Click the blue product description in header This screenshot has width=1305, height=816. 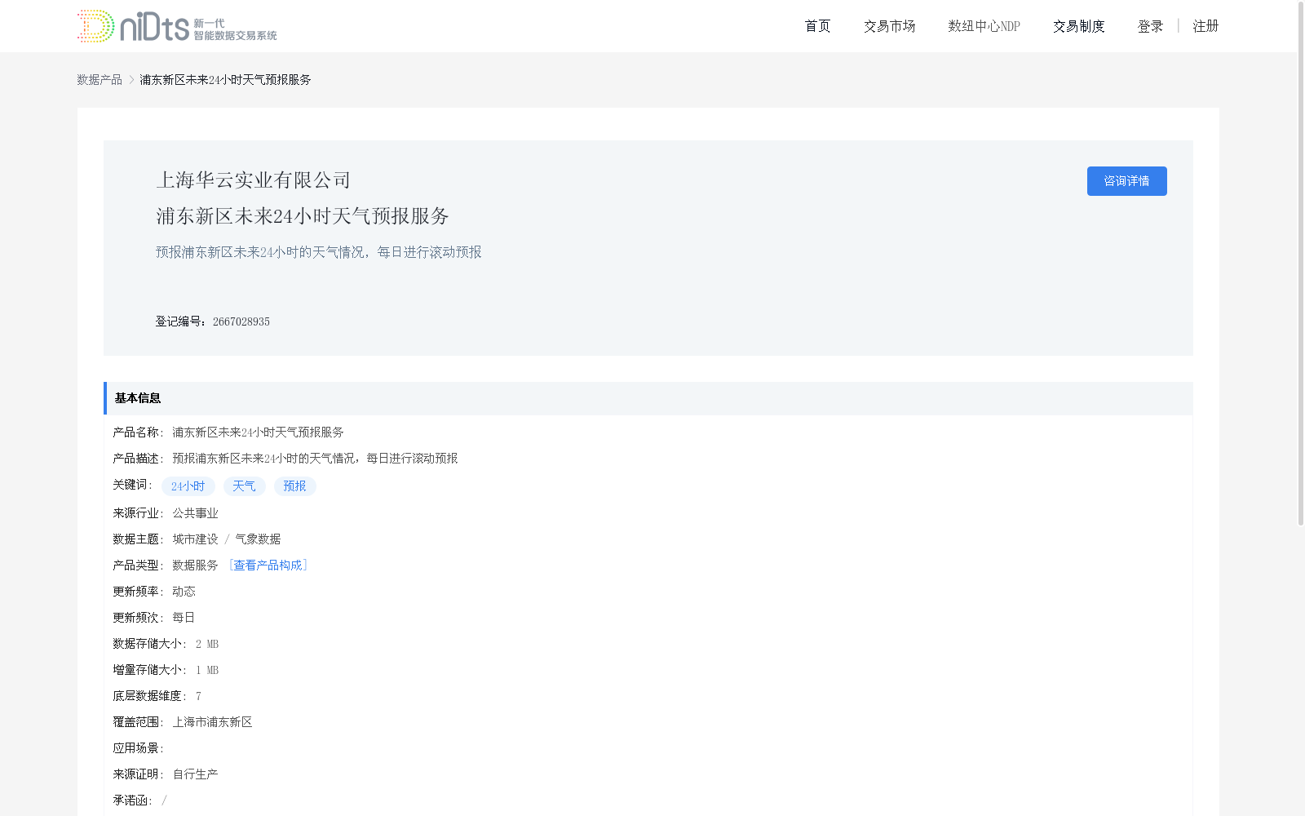tap(319, 252)
